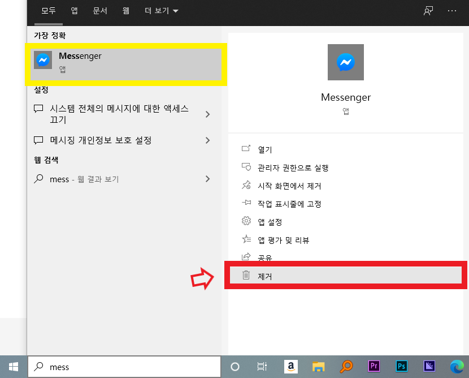Click the search box containing mess
Image resolution: width=469 pixels, height=378 pixels.
pos(124,367)
